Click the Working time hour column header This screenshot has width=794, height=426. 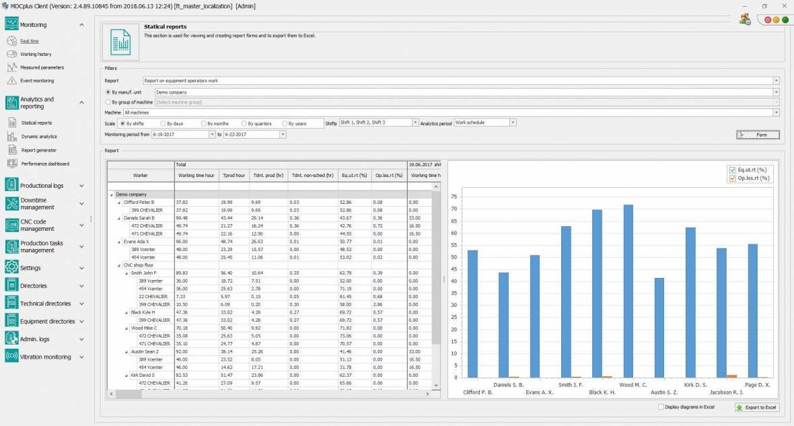[x=196, y=175]
